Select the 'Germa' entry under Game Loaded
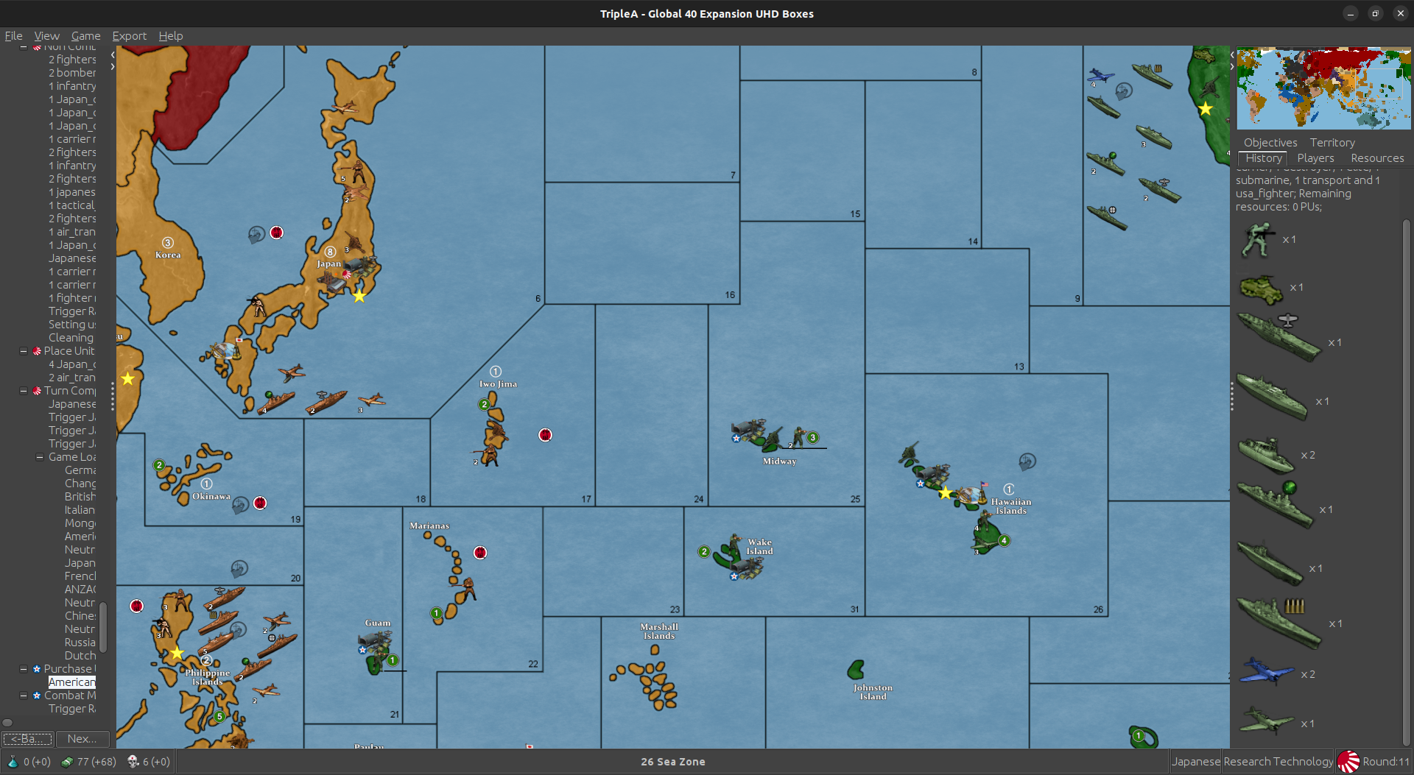Screen dimensions: 1414x775 80,470
